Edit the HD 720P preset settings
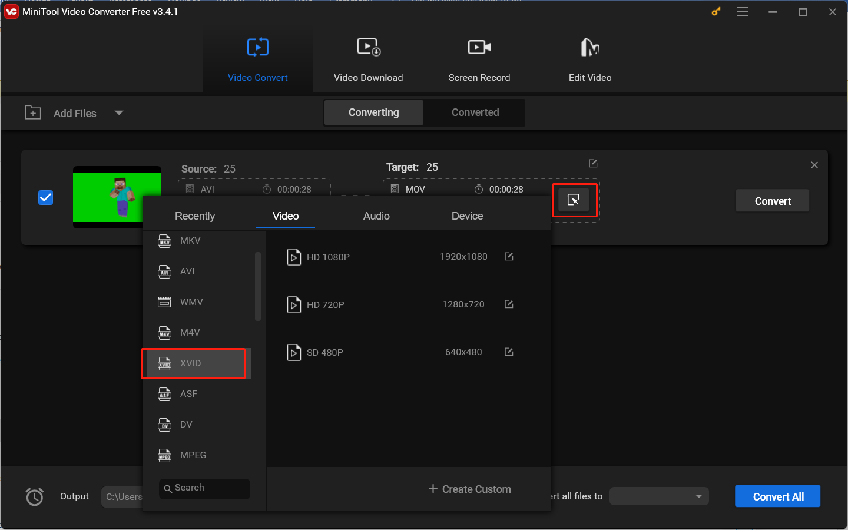Viewport: 848px width, 530px height. [x=509, y=304]
